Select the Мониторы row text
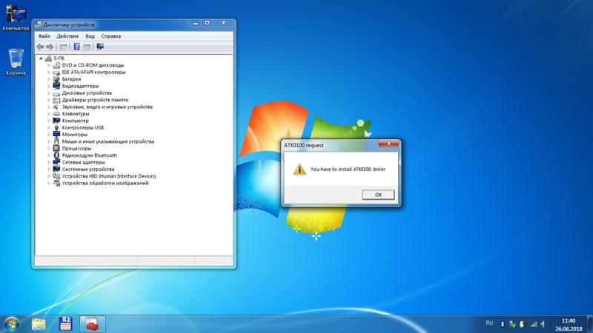This screenshot has width=593, height=333. click(x=75, y=135)
